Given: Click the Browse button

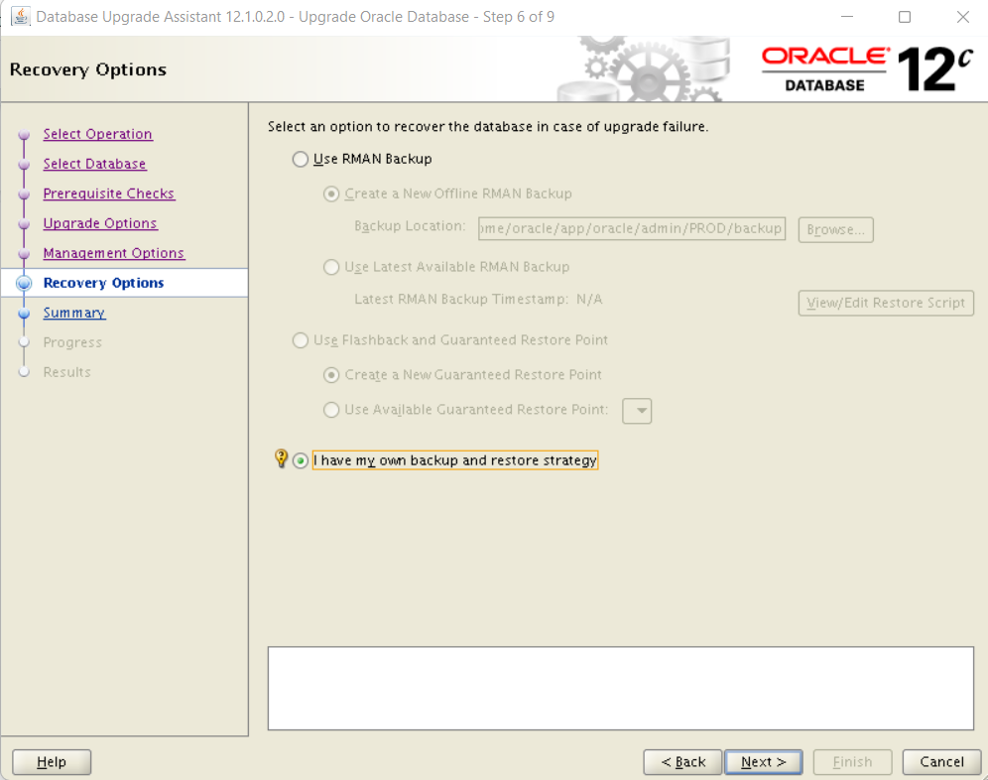Looking at the screenshot, I should (x=835, y=229).
